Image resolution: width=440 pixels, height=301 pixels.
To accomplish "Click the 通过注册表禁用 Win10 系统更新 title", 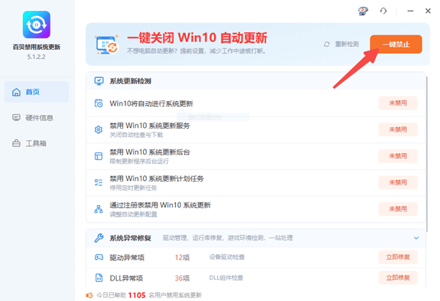I will [160, 205].
